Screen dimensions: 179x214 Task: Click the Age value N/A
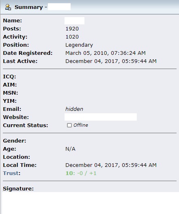(x=70, y=149)
